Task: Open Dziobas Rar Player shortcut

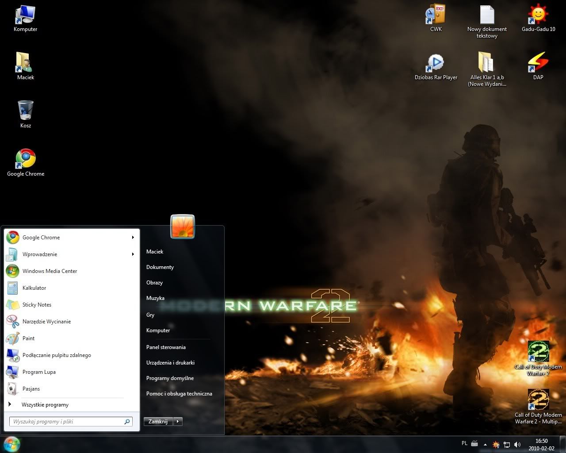Action: pyautogui.click(x=436, y=66)
